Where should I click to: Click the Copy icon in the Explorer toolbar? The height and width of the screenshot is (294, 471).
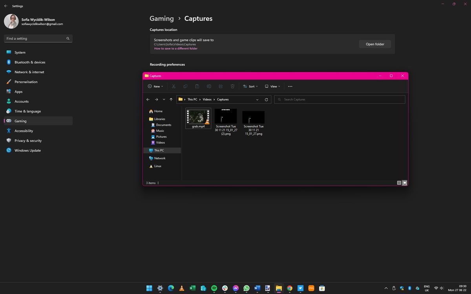[x=185, y=86]
